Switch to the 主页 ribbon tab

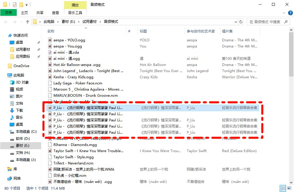(24, 13)
